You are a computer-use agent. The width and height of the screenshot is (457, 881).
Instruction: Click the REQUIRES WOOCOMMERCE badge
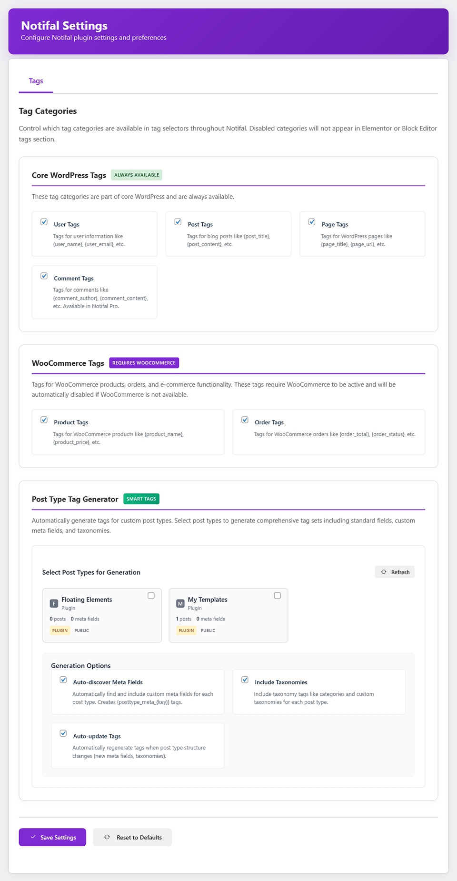click(x=144, y=362)
